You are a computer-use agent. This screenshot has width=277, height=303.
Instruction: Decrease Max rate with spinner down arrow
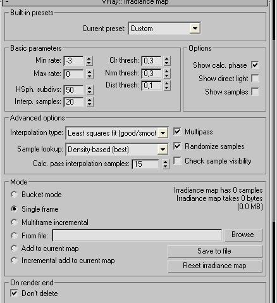89,77
